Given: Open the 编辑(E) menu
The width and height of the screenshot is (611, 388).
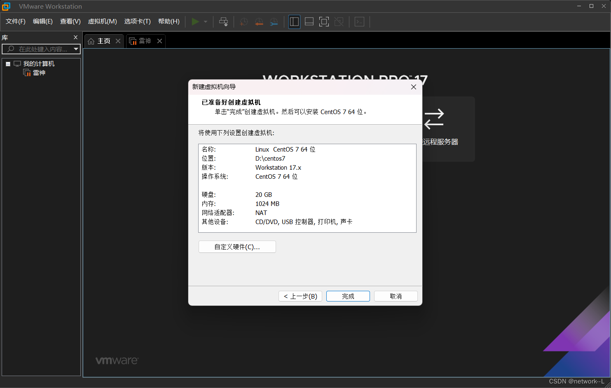Looking at the screenshot, I should point(43,21).
